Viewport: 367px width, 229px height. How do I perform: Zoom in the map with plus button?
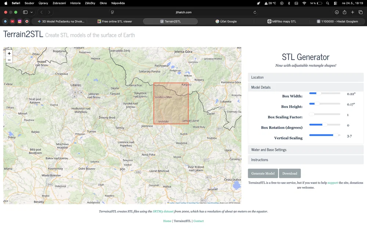click(9, 53)
